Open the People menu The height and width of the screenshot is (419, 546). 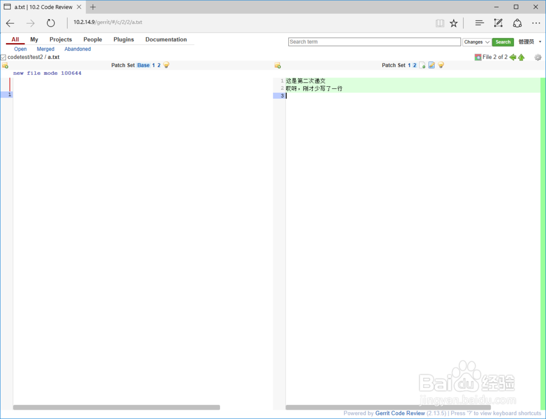(93, 39)
